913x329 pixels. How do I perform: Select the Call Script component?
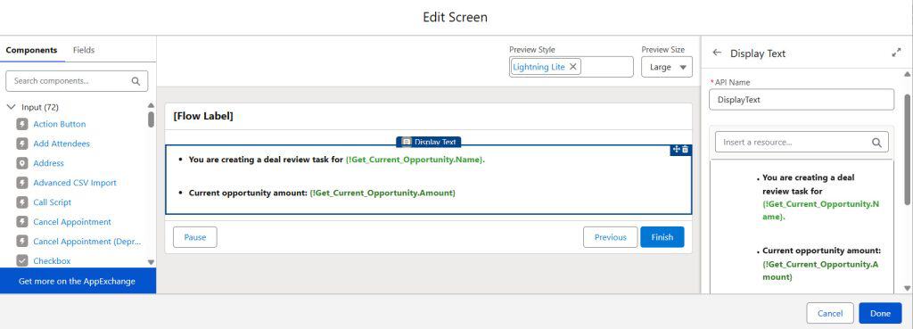pos(53,202)
